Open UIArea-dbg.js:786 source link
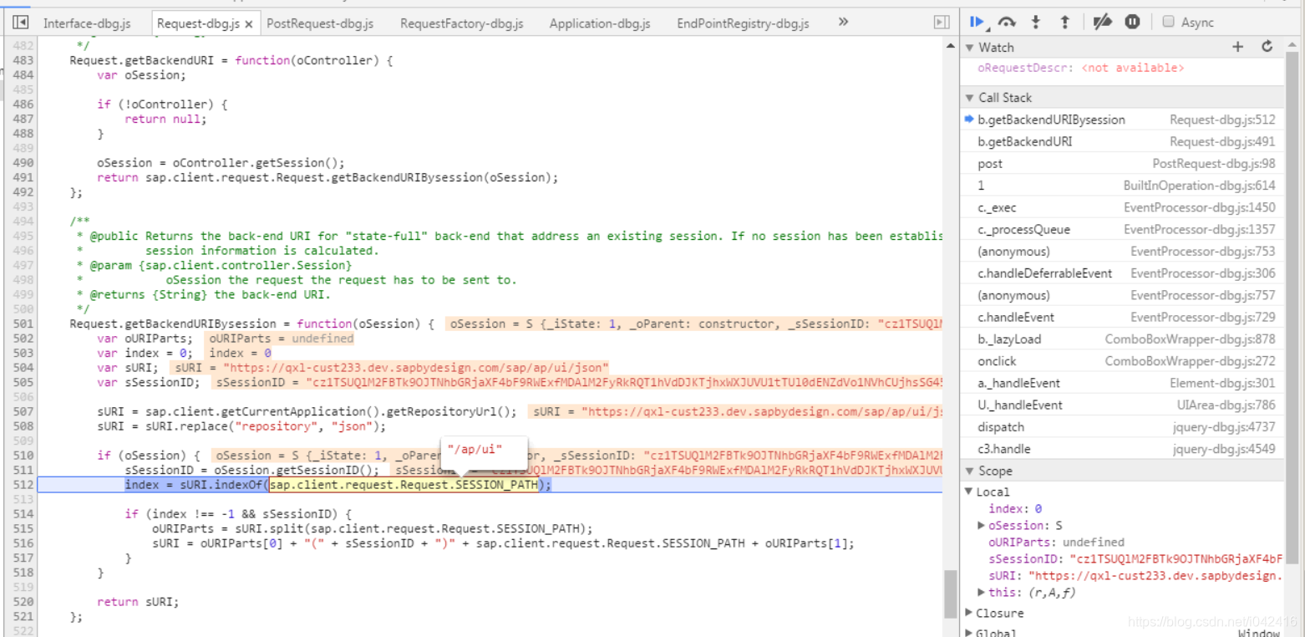The height and width of the screenshot is (637, 1305). [x=1226, y=405]
